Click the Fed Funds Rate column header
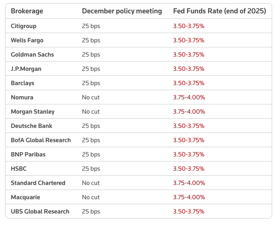 [220, 11]
